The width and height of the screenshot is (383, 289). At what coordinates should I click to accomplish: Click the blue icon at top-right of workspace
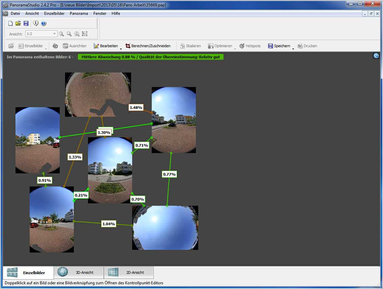tap(376, 56)
